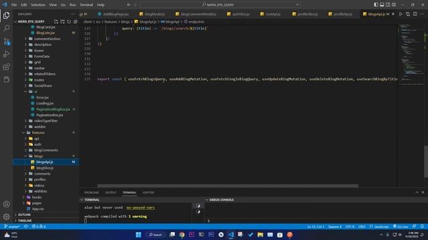
Task: Open notifications bell in status bar
Action: (422, 227)
